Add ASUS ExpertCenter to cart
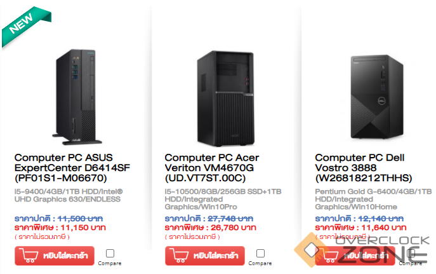 coord(55,256)
